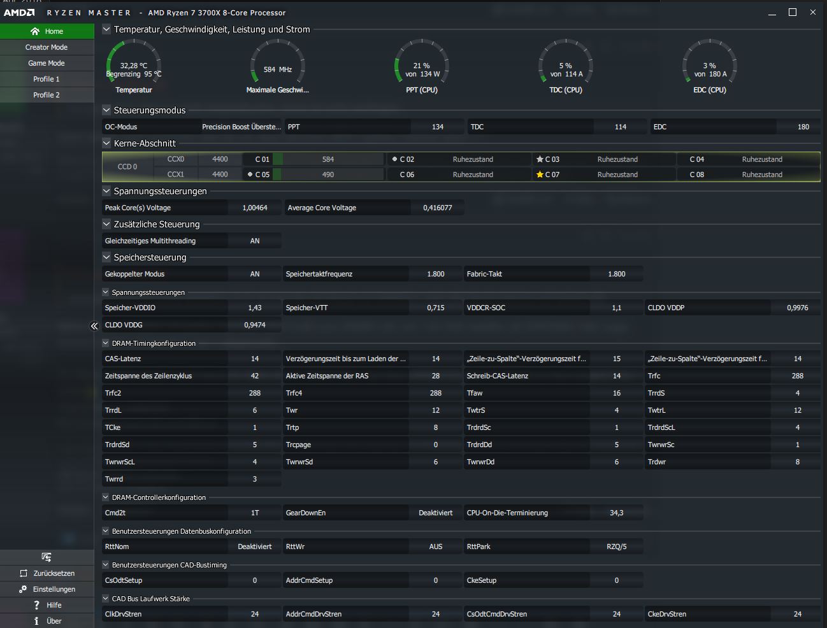The width and height of the screenshot is (827, 628).
Task: Click the C 01 core speed bar
Action: pos(328,159)
